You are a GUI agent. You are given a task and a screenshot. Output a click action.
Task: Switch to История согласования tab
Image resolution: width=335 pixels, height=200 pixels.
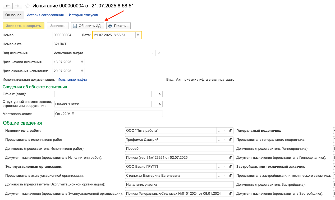click(x=45, y=15)
